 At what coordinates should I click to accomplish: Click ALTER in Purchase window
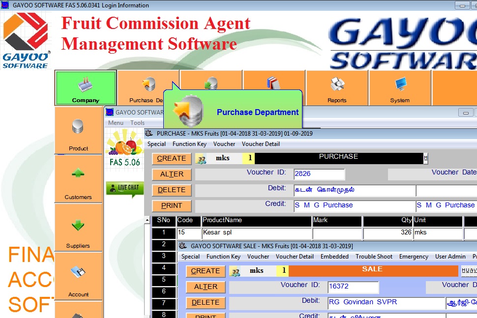[x=172, y=174]
